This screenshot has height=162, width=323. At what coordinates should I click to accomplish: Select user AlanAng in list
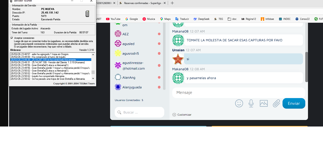[x=129, y=77]
